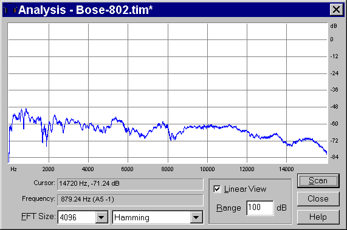
Task: Select the FFT Size 4096 combo box field
Action: (83, 217)
